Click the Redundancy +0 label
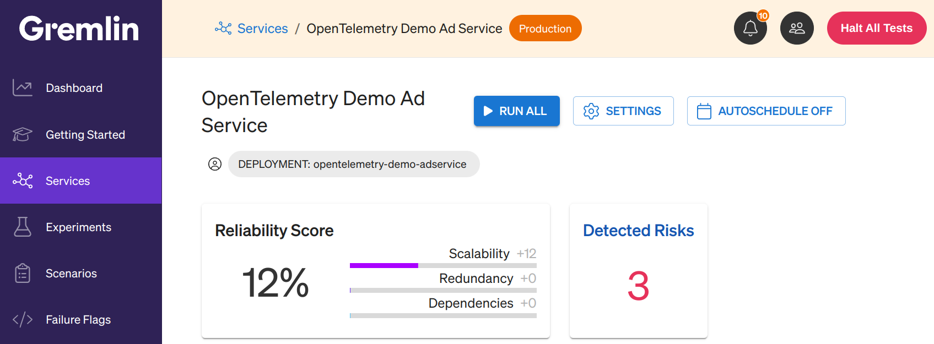Screen dimensions: 934x344 click(488, 279)
